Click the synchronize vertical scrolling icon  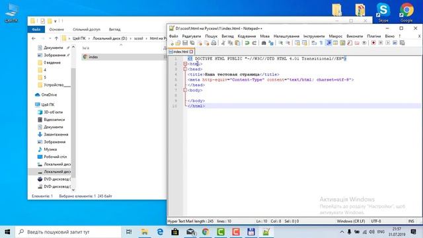(297, 43)
